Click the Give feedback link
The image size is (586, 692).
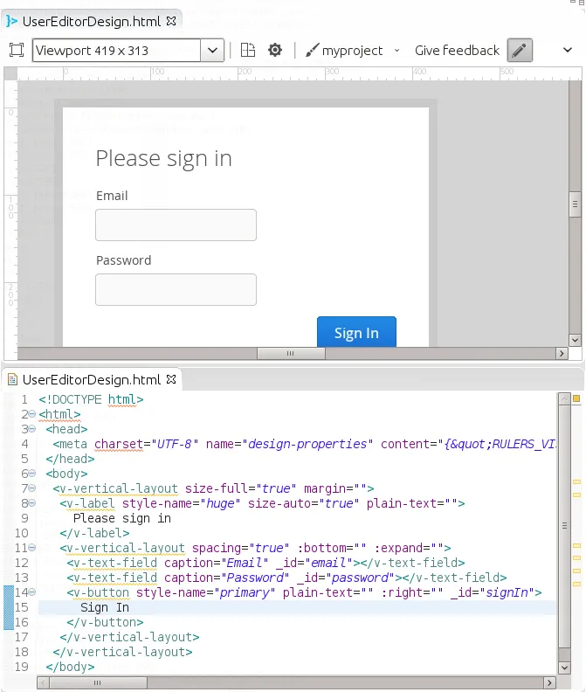(x=457, y=51)
